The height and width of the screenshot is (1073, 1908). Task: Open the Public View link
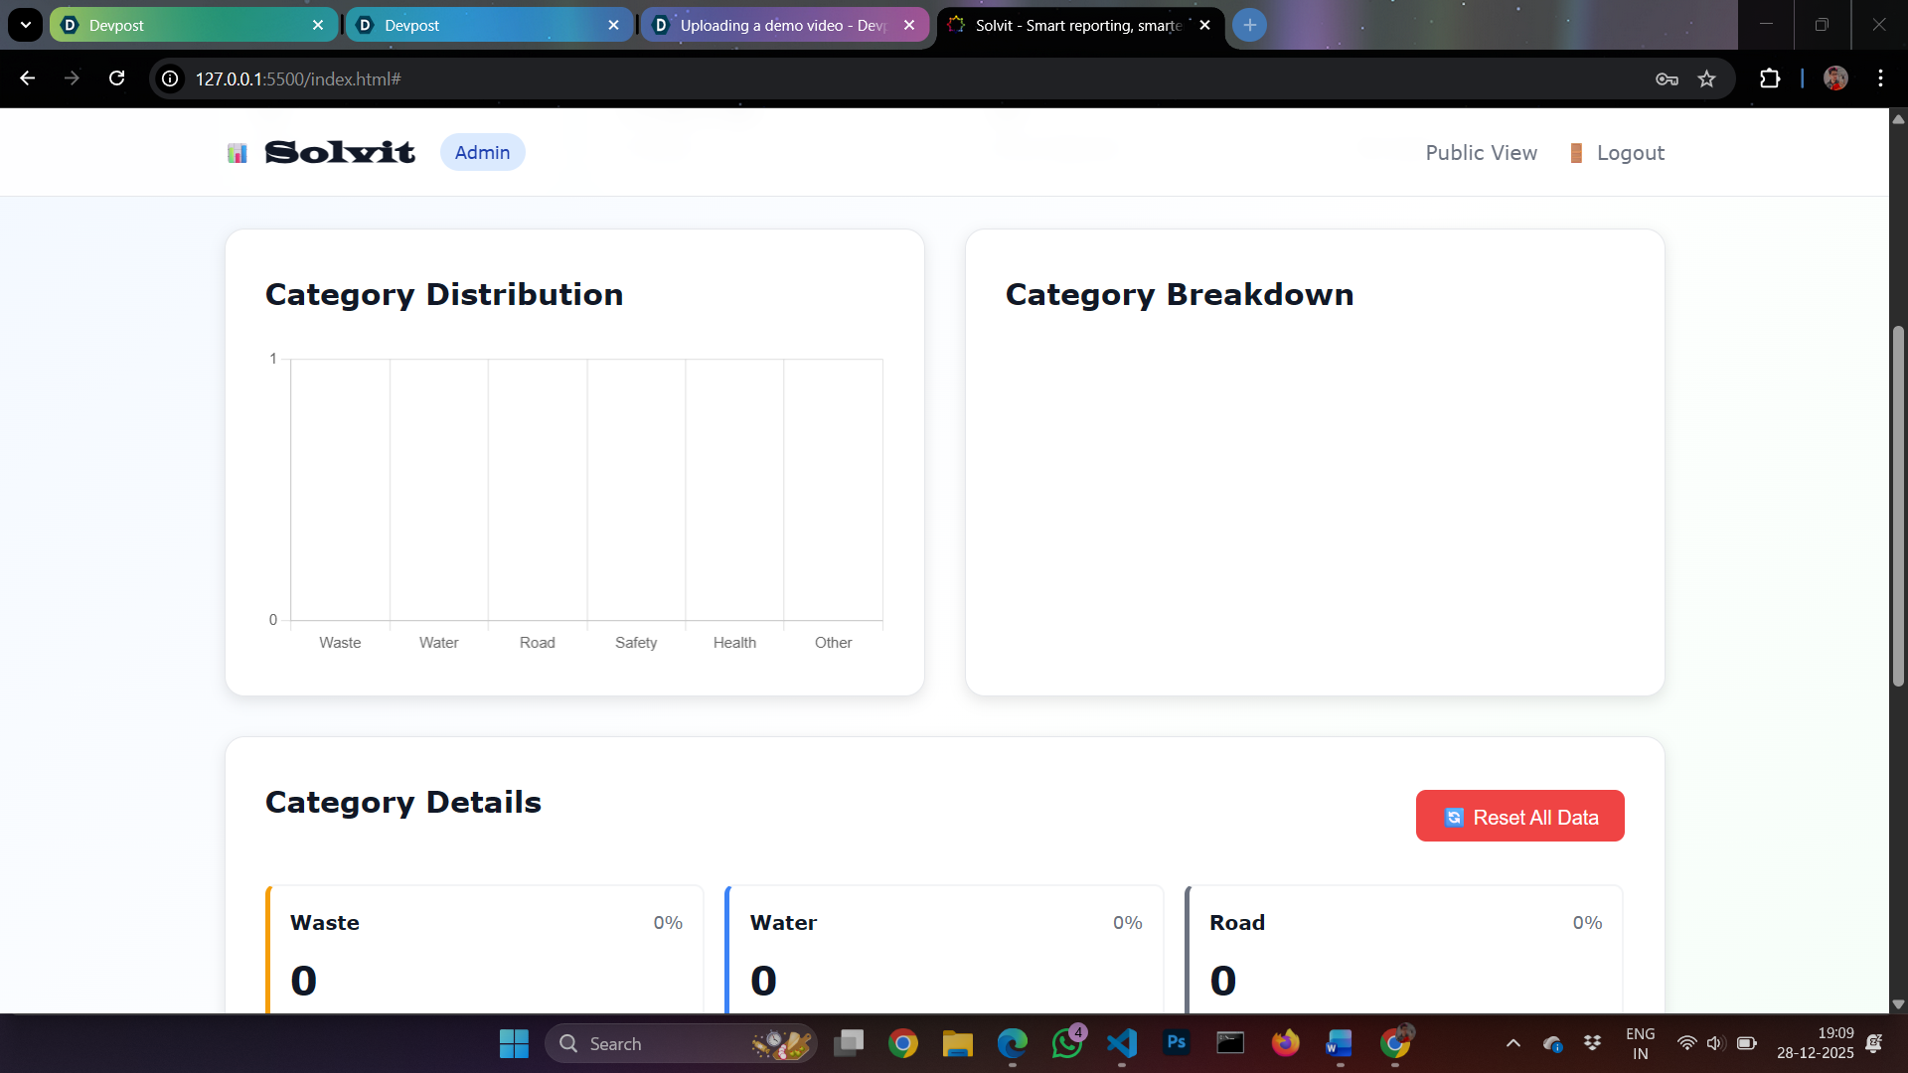pyautogui.click(x=1481, y=153)
